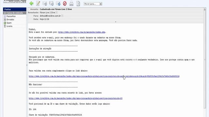Click the Pastas panel header
The image size is (209, 117).
pyautogui.click(x=15, y=9)
